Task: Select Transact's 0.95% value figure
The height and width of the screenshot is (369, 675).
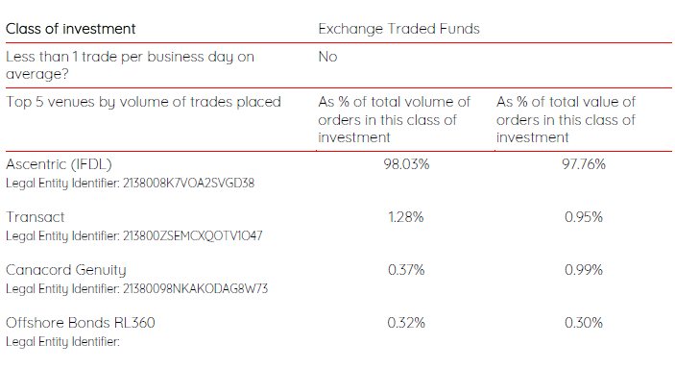Action: click(x=584, y=217)
